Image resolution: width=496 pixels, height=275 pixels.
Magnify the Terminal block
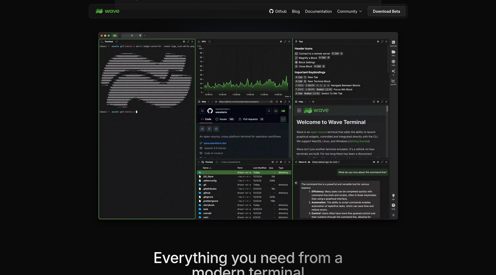click(x=188, y=41)
